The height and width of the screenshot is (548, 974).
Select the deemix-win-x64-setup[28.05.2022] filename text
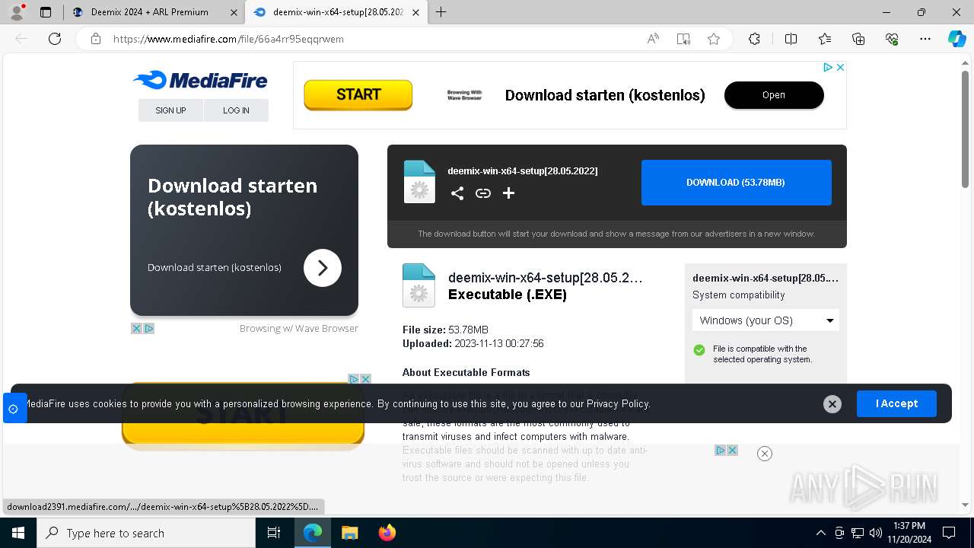[x=523, y=171]
